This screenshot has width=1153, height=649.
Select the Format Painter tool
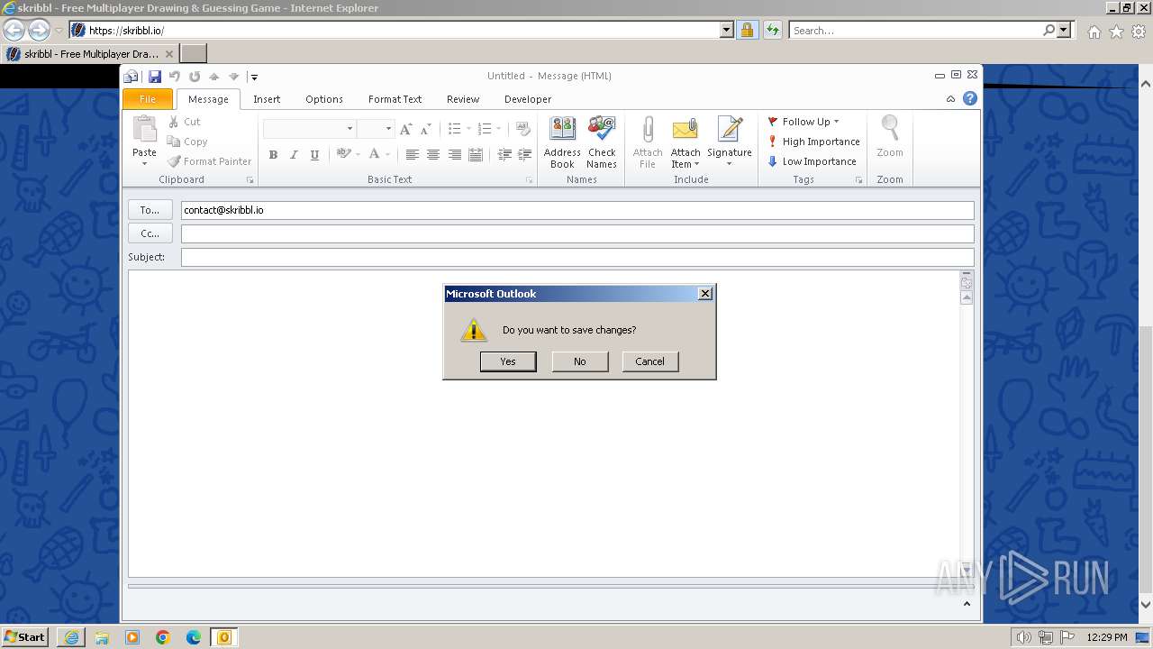(209, 161)
